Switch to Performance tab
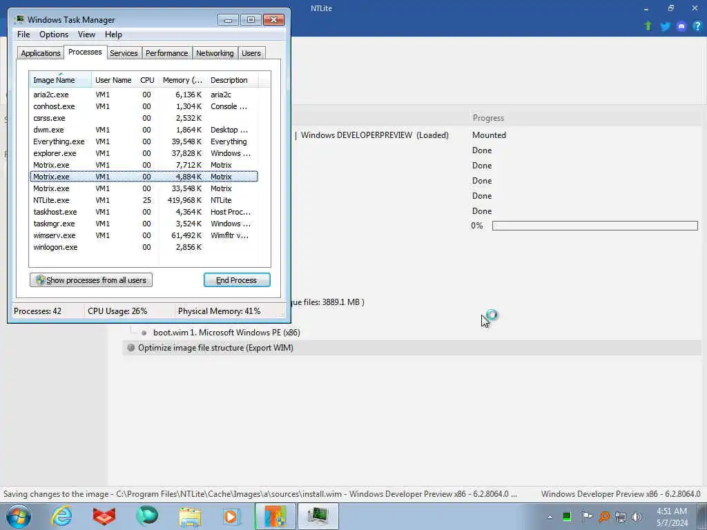Screen dimensions: 707x530 click(166, 53)
